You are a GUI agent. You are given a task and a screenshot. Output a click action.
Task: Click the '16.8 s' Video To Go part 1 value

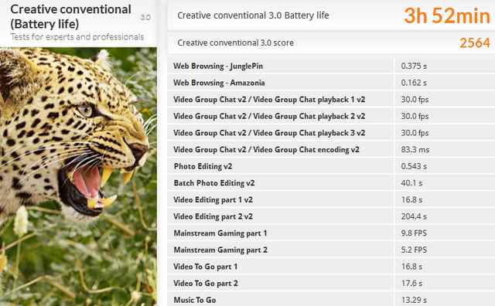coord(411,267)
